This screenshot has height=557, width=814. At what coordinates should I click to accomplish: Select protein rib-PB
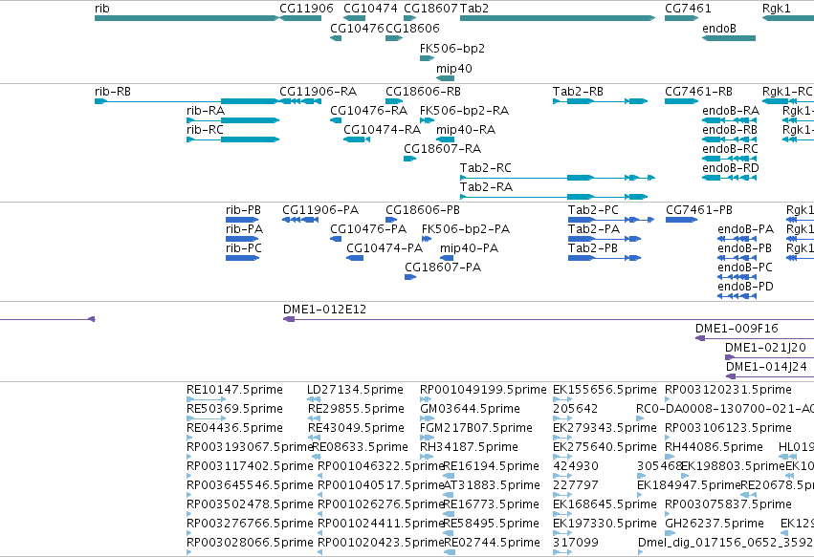[x=242, y=220]
